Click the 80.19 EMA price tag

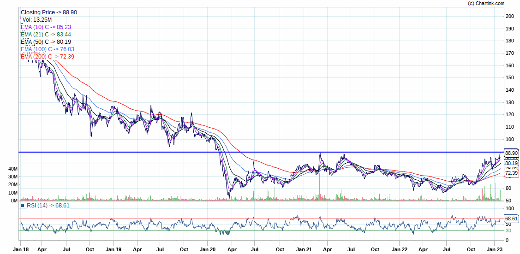pos(511,163)
